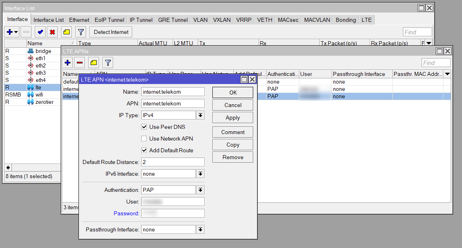This screenshot has width=462, height=248.
Task: Open the IP Type dropdown
Action: point(200,116)
